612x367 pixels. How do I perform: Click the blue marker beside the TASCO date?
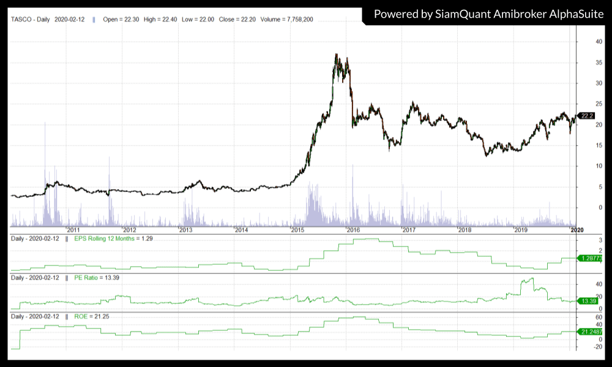tap(93, 20)
